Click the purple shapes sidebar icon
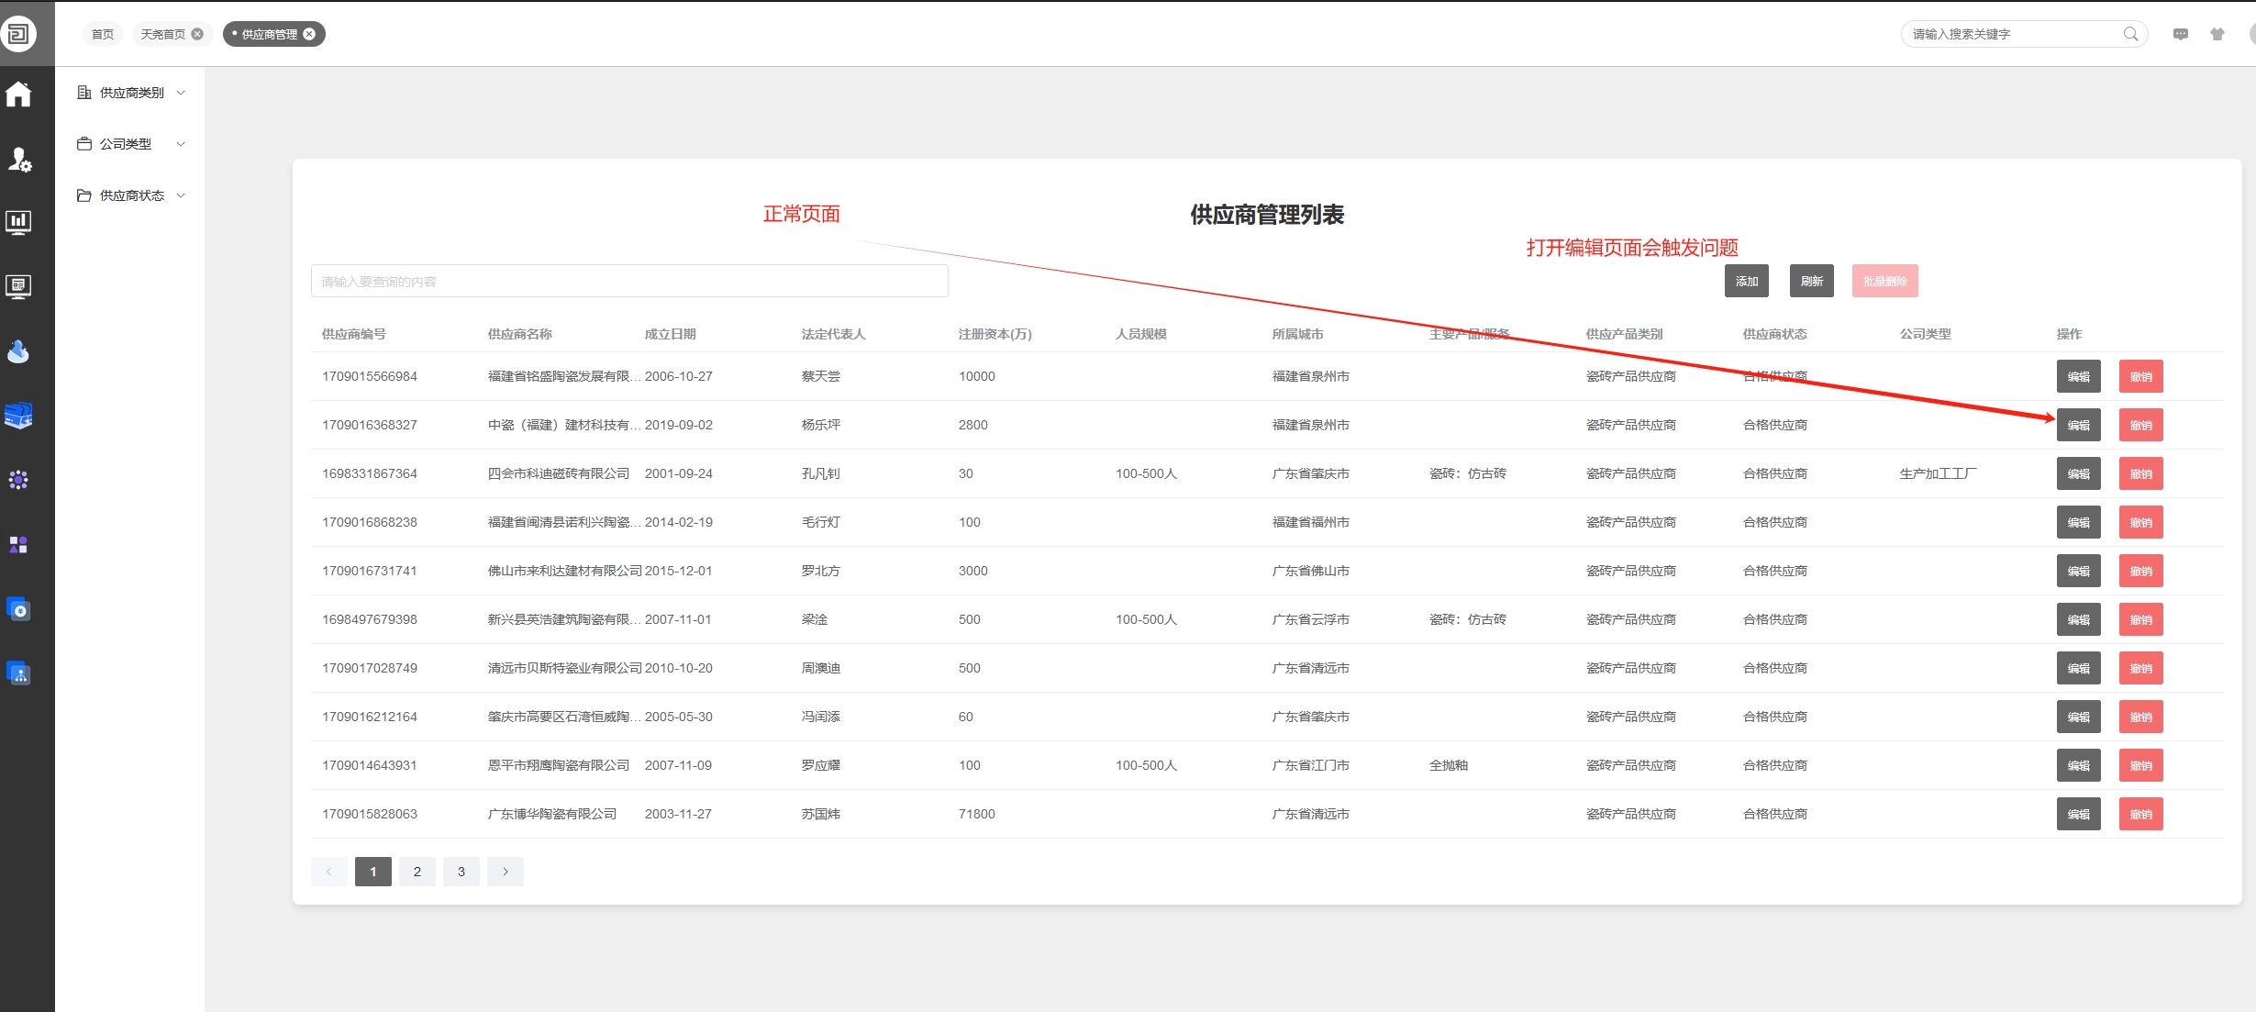2256x1012 pixels. [x=18, y=544]
